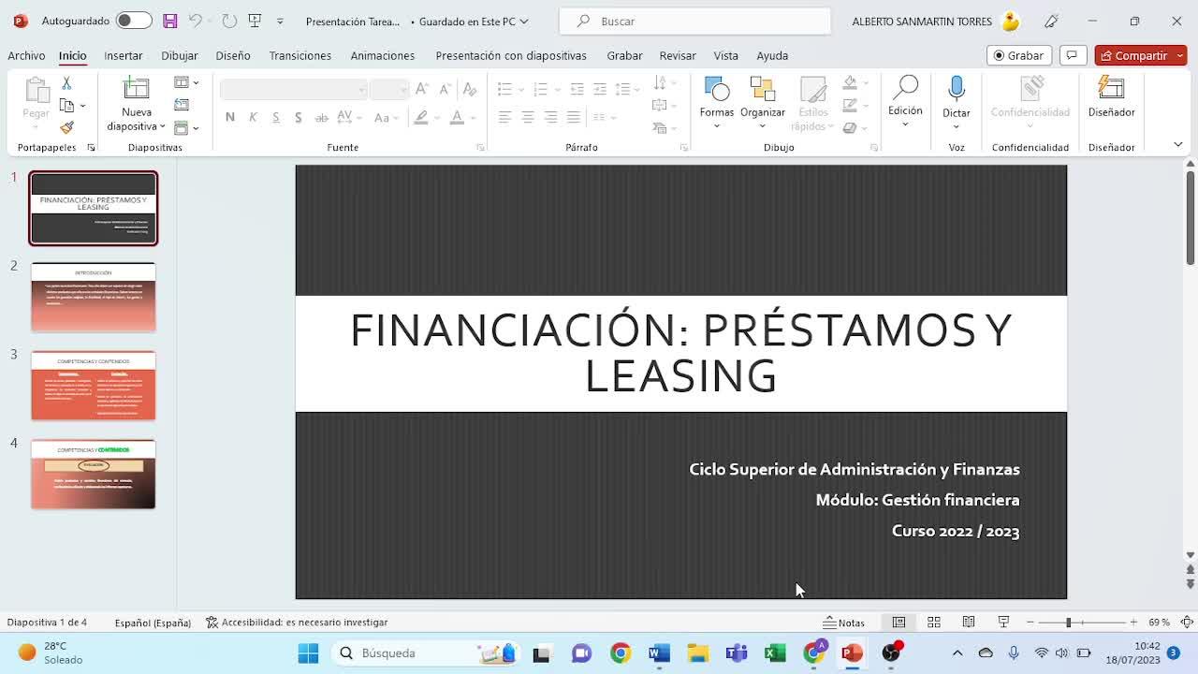Open comments pane icon near Grabar

(1072, 55)
